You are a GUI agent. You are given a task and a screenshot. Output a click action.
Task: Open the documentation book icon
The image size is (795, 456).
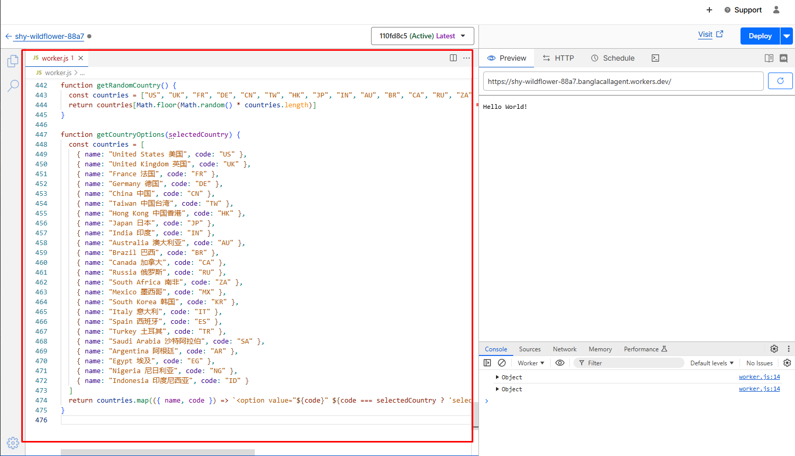click(769, 58)
